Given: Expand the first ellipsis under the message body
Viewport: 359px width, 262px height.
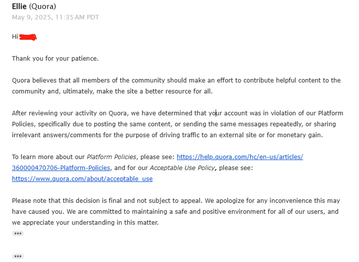Looking at the screenshot, I should [x=18, y=234].
